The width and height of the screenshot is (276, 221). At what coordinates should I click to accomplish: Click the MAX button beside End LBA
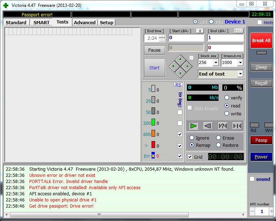(239, 31)
